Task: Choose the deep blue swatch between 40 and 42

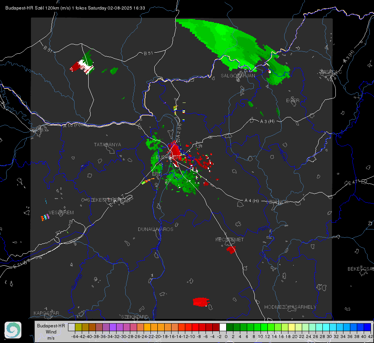Action: (368, 327)
